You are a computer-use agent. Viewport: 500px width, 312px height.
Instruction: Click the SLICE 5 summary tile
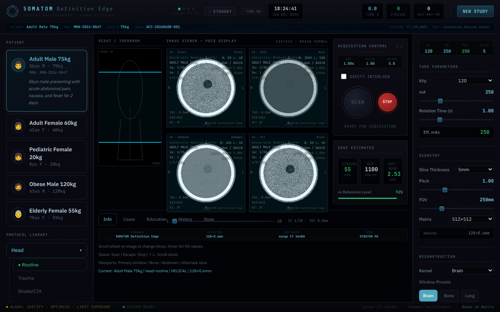(484, 48)
